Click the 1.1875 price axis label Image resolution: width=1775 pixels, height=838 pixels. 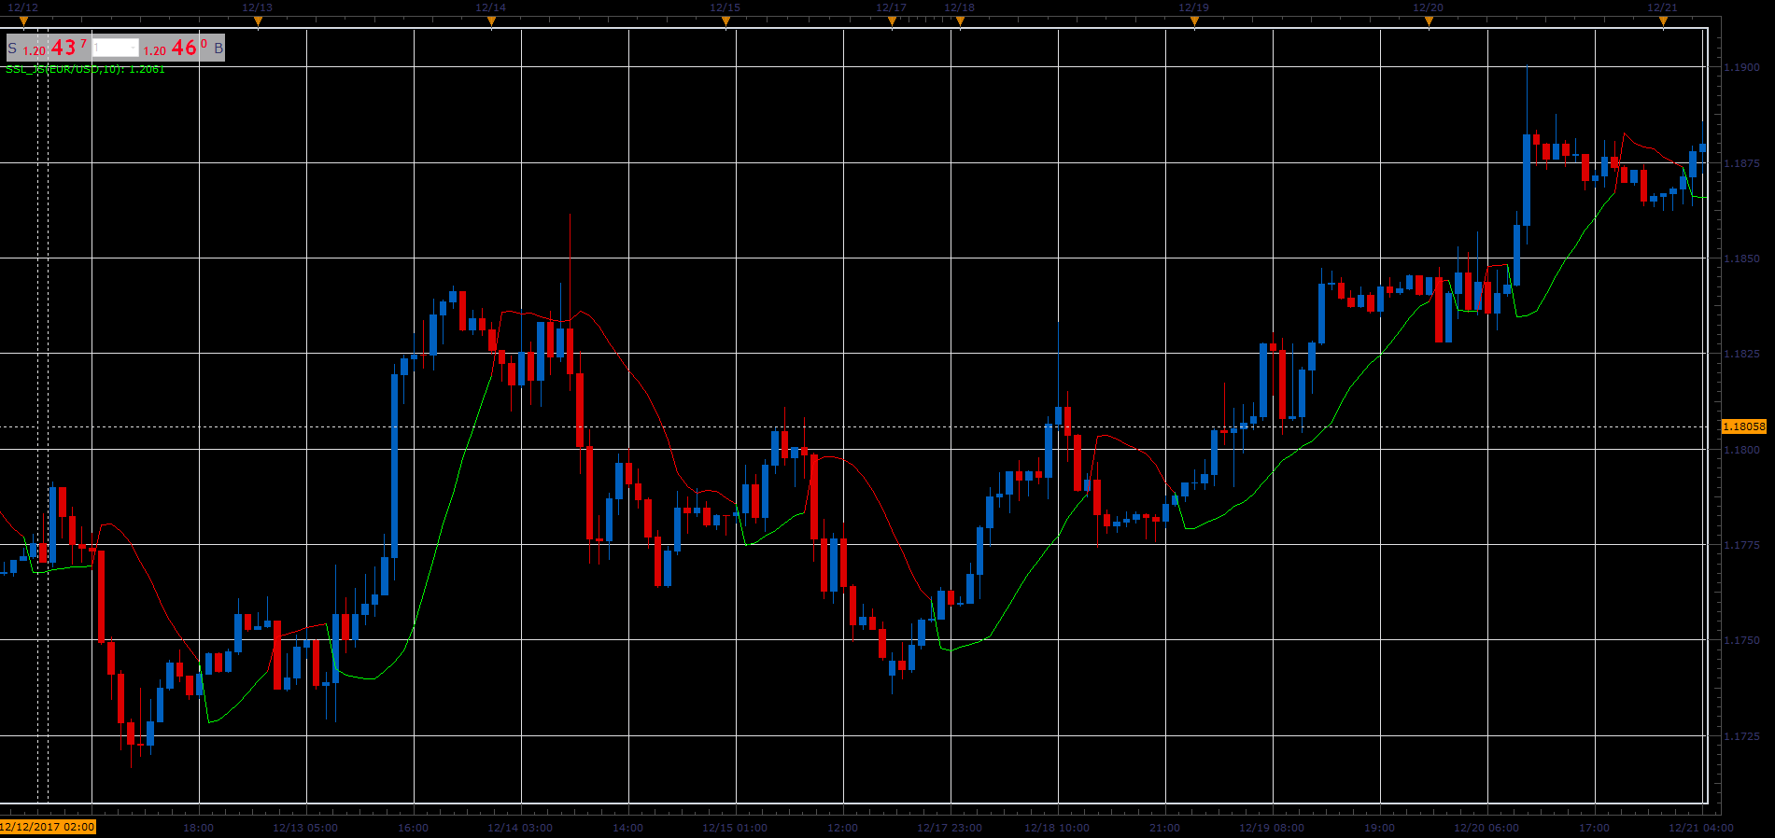[1741, 163]
